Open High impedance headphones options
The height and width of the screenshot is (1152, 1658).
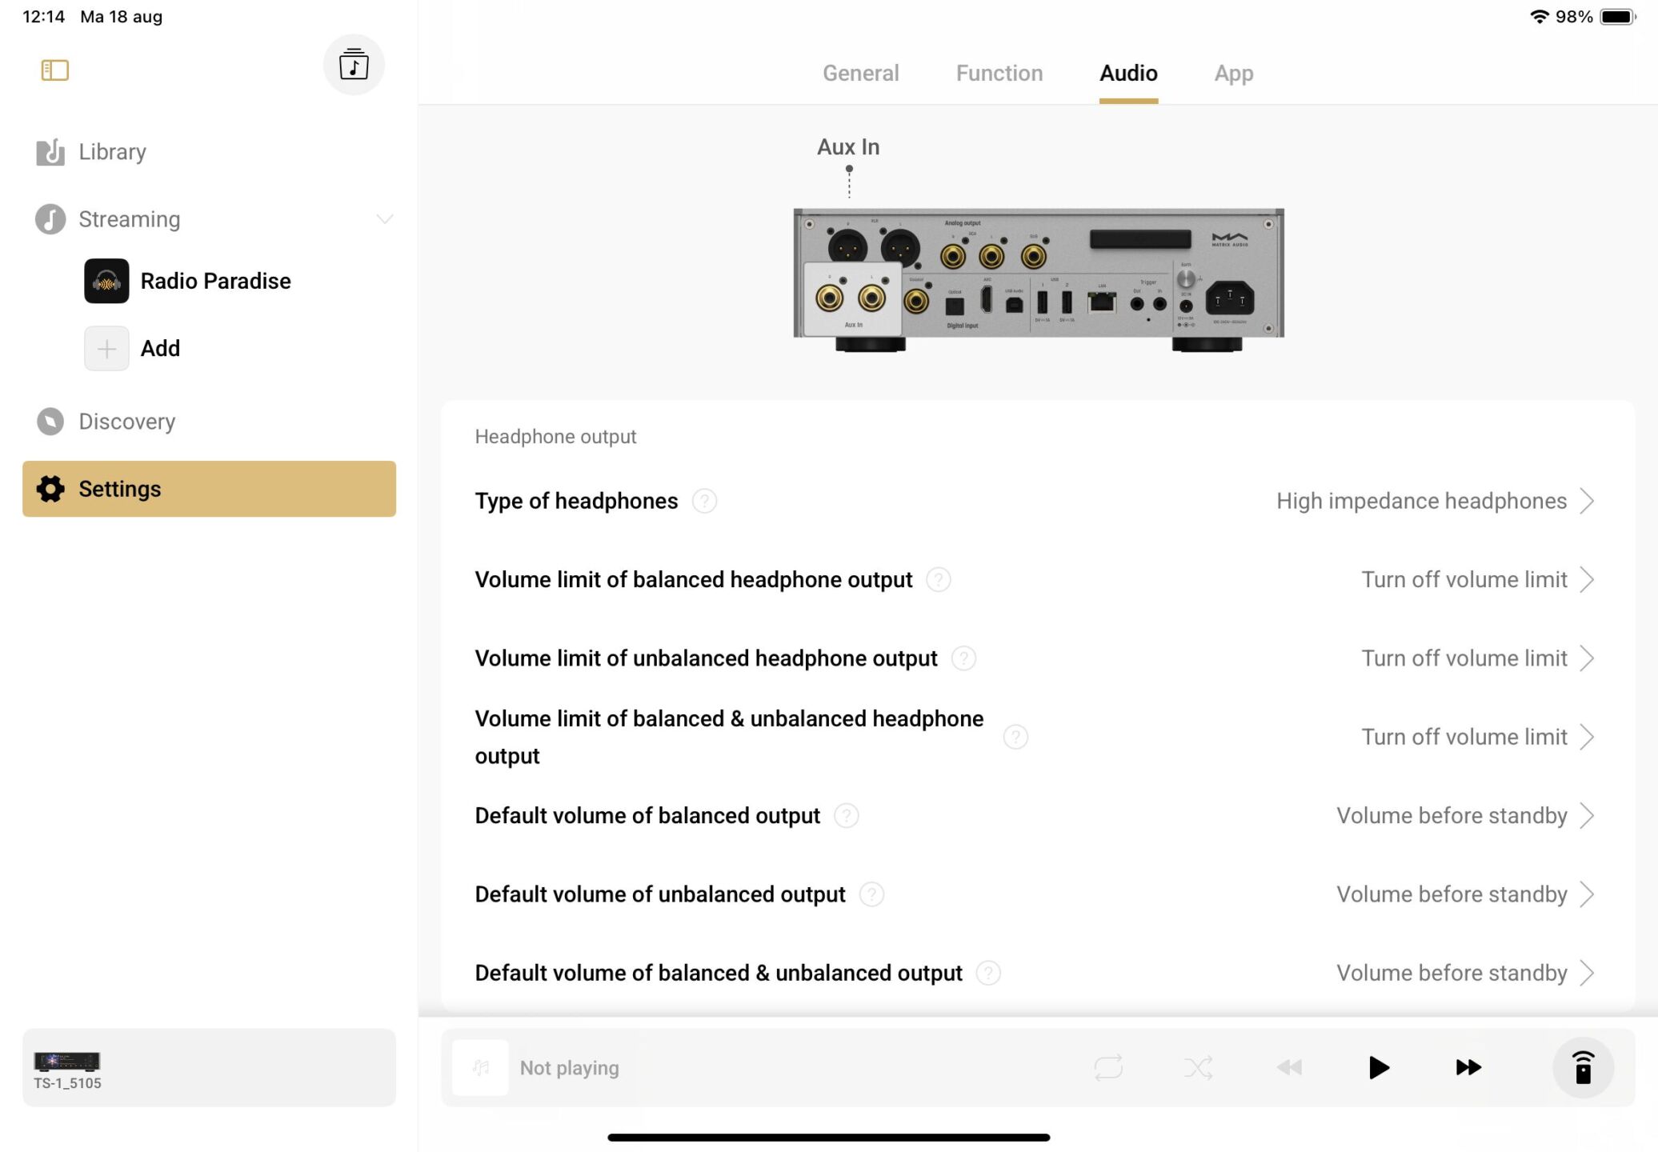1436,501
